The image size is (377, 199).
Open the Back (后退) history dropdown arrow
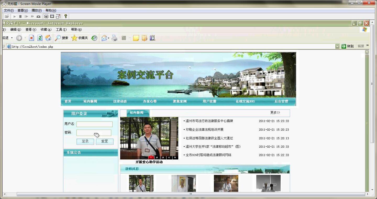point(12,38)
